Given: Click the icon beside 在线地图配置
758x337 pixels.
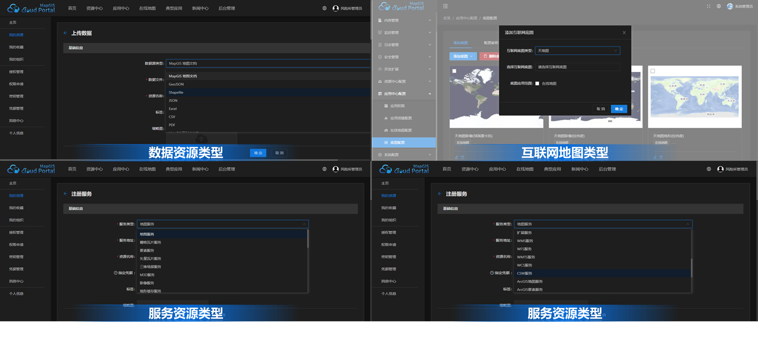Looking at the screenshot, I should click(386, 130).
